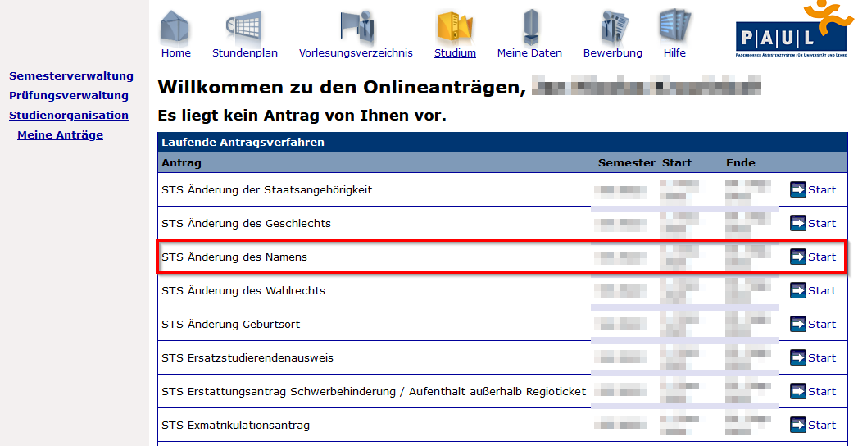The width and height of the screenshot is (858, 446).
Task: Start the Änderung der Staatsangehörigkeit application
Action: click(x=821, y=190)
